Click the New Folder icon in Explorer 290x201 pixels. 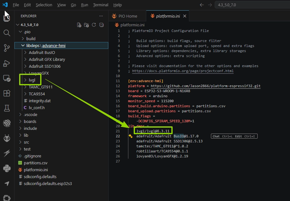(x=86, y=25)
